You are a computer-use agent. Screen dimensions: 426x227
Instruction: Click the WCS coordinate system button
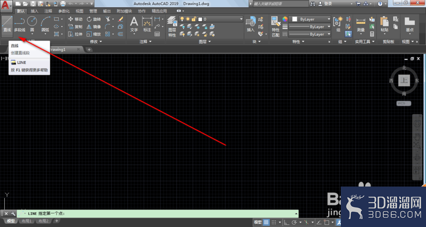404,103
